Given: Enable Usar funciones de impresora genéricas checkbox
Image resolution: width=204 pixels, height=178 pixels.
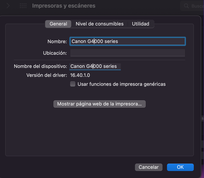Looking at the screenshot, I should pos(73,84).
